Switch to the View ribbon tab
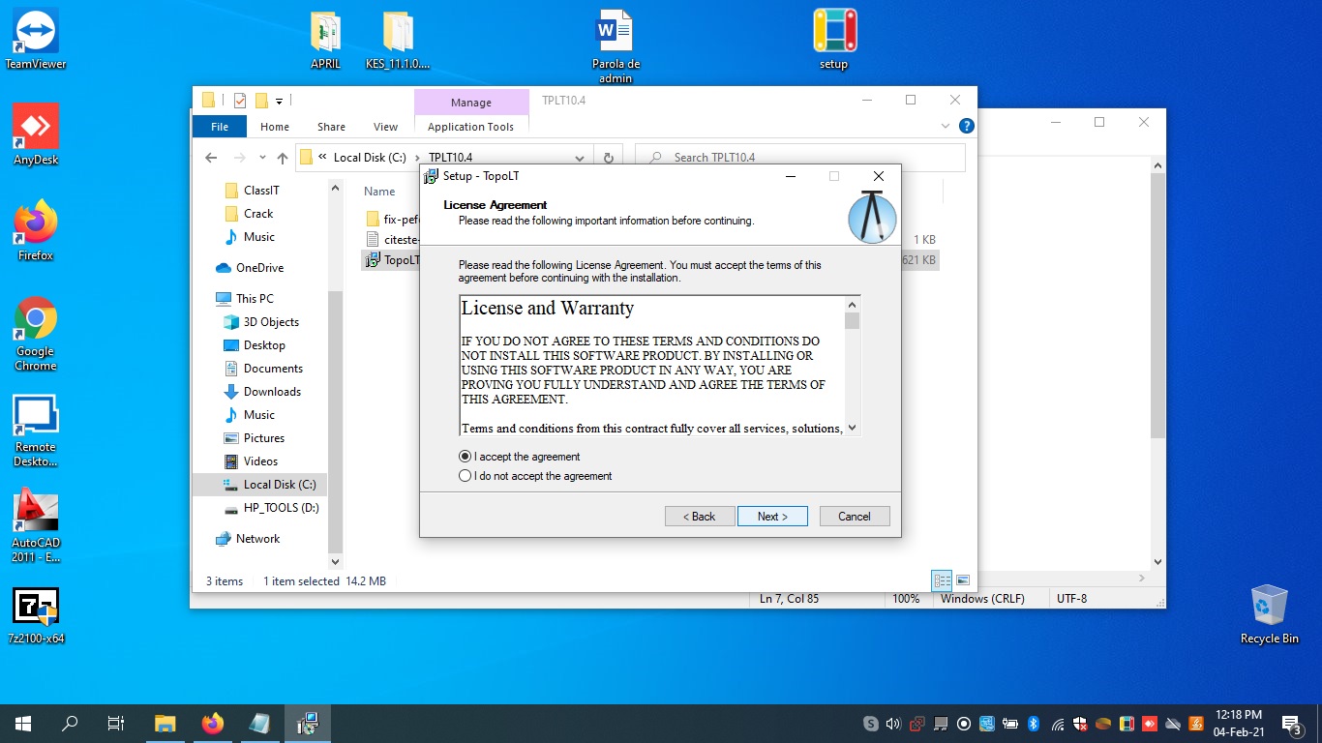This screenshot has height=743, width=1322. (x=385, y=127)
